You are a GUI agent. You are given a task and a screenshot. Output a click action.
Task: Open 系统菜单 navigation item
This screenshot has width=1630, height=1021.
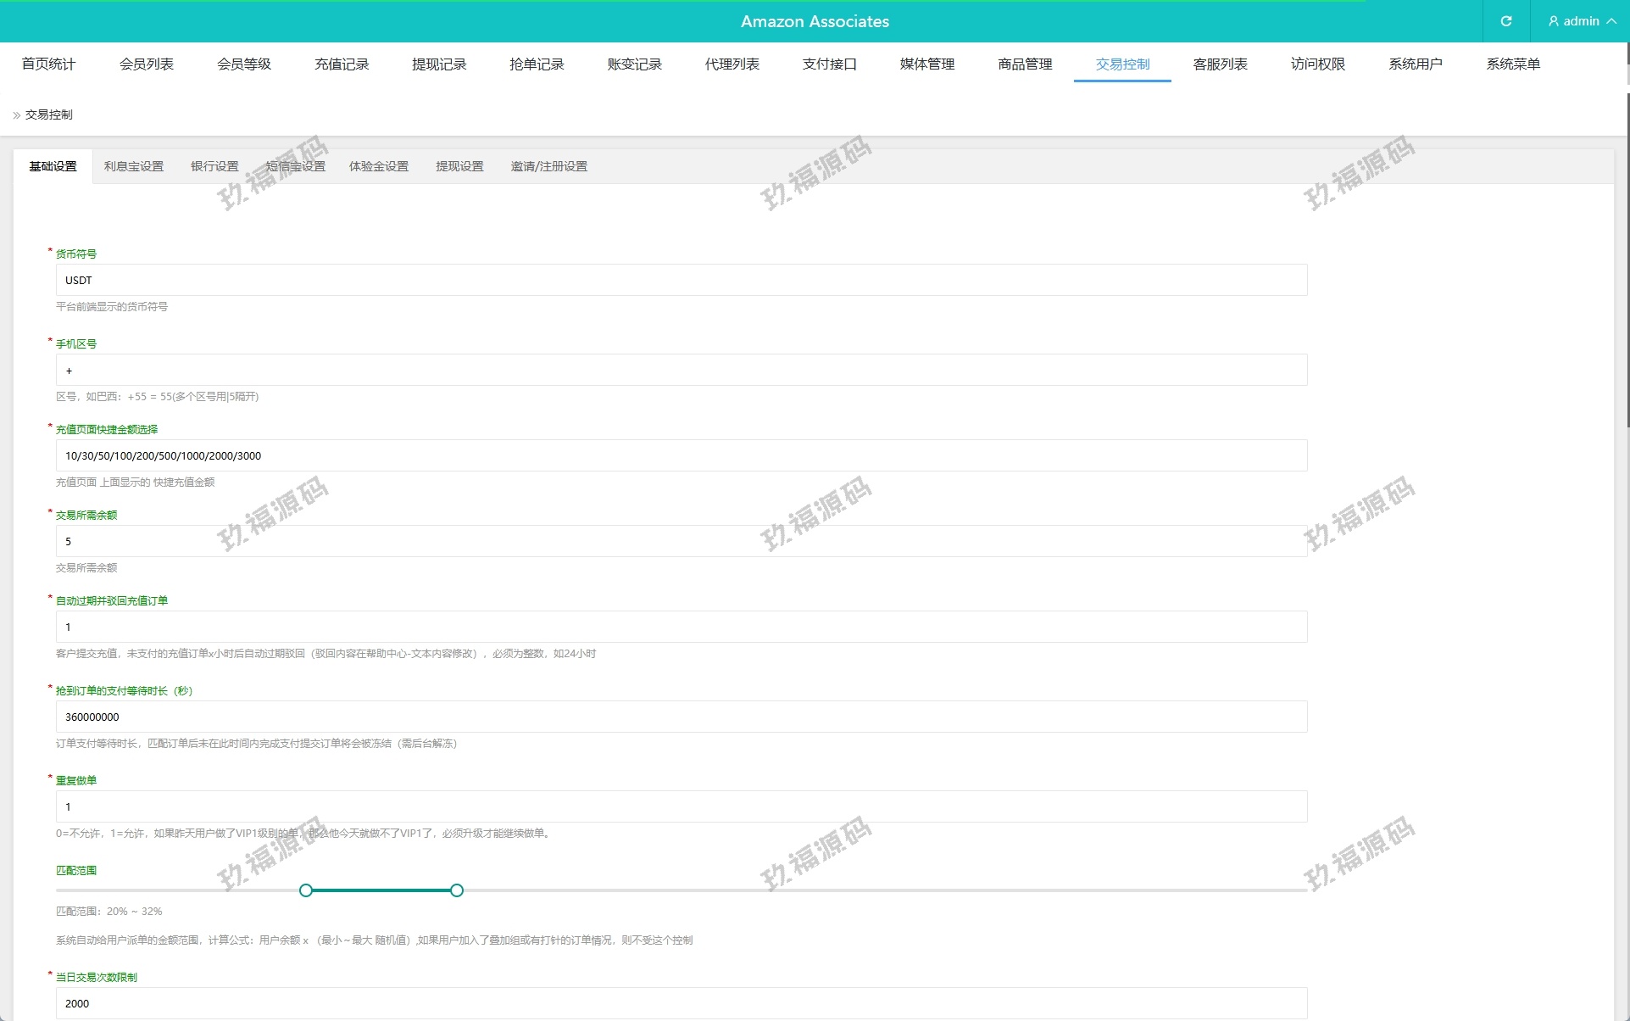click(x=1512, y=64)
